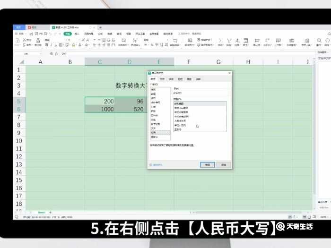
Task: Open the 保护 (Protection) tab in the dialog
Action: point(198,79)
